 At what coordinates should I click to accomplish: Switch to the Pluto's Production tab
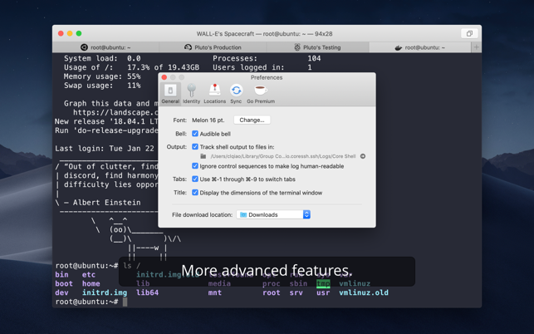point(213,47)
